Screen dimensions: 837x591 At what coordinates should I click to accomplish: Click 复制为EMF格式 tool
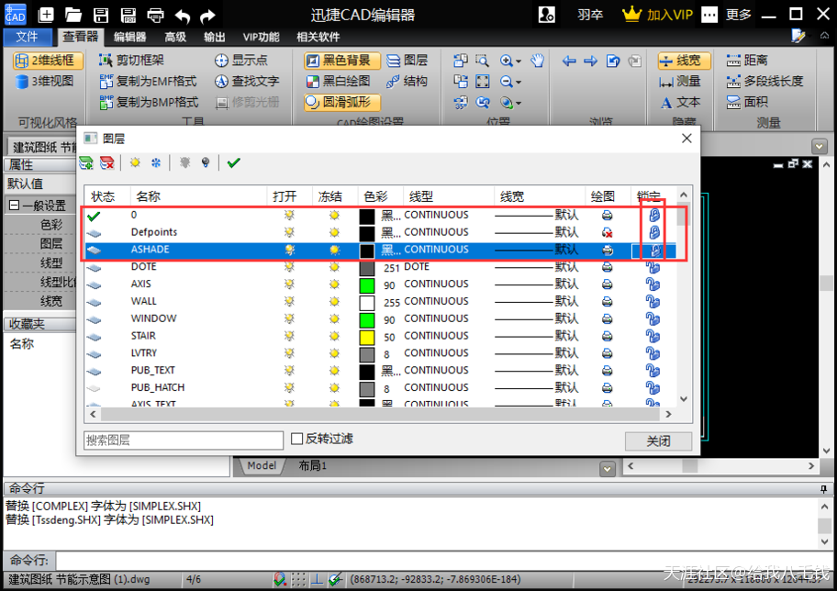point(149,81)
